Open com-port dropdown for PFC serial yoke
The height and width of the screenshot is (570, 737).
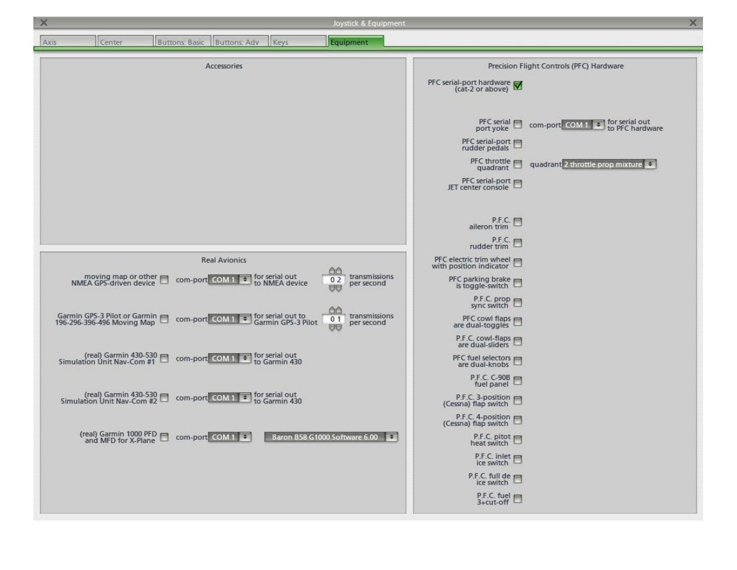(x=583, y=125)
